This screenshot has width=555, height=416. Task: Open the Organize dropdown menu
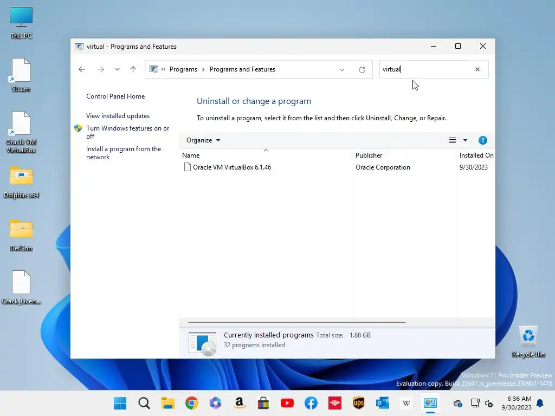203,140
